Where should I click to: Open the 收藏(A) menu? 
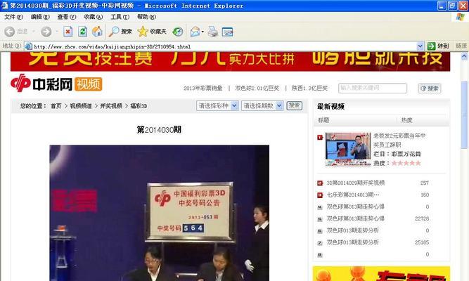click(x=94, y=17)
